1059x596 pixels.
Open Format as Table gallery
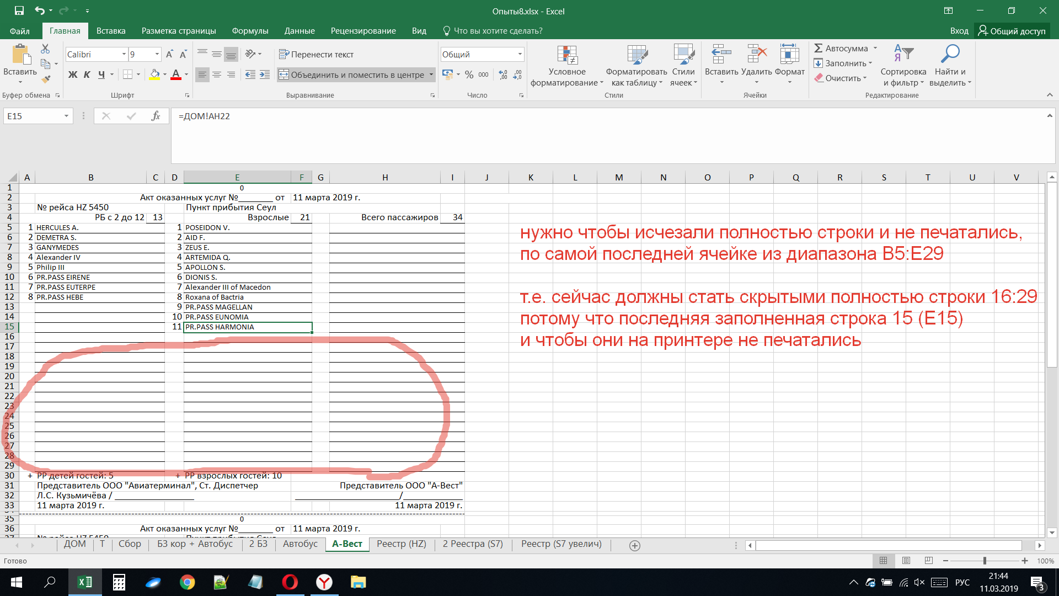click(637, 66)
